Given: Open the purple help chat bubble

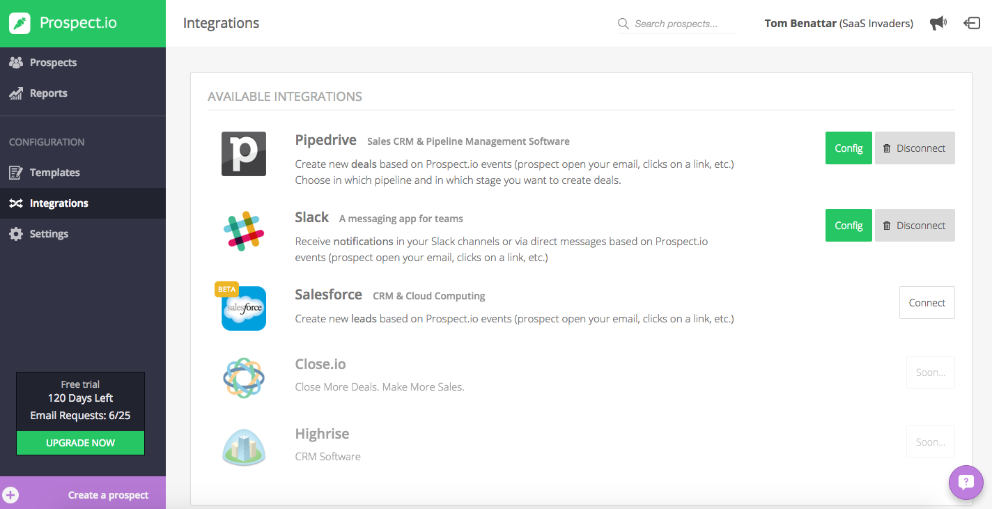Looking at the screenshot, I should click(x=966, y=483).
